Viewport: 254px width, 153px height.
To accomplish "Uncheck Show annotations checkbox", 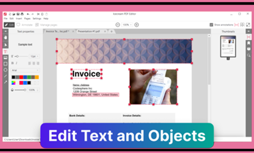I will [211, 25].
